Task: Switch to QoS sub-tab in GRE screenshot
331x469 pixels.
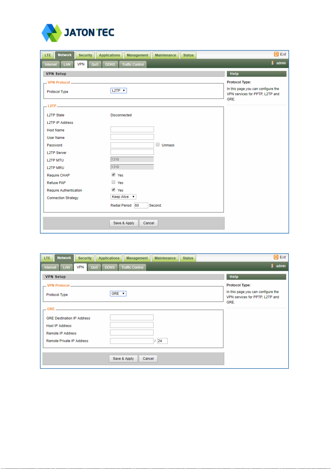Action: [x=94, y=267]
